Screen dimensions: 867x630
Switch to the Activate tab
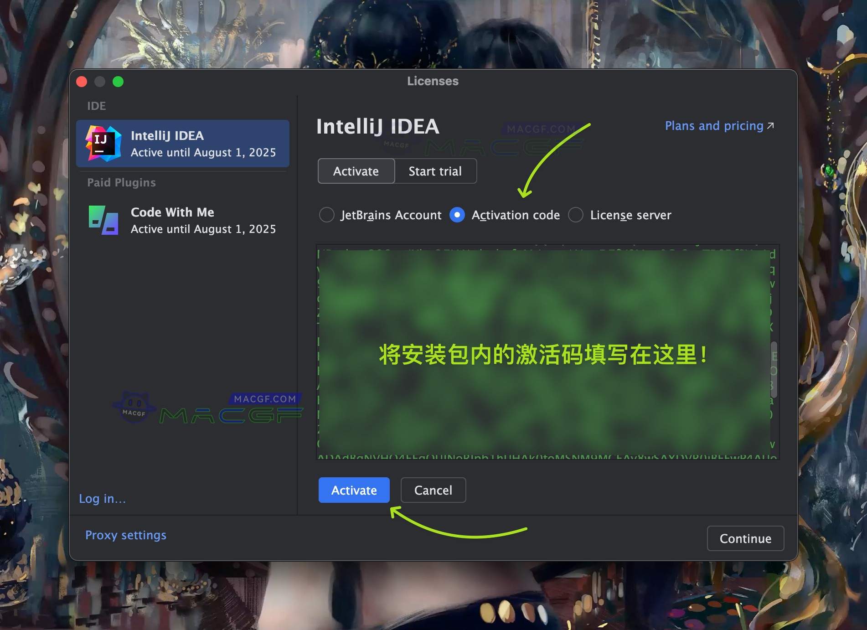point(356,171)
